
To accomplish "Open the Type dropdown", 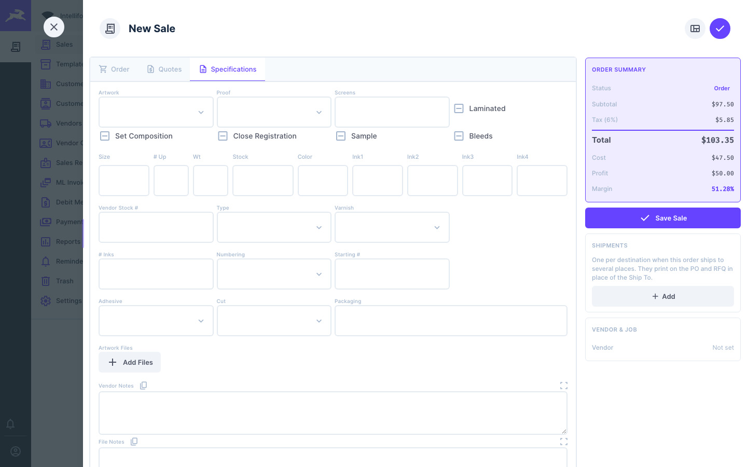I will [x=274, y=227].
